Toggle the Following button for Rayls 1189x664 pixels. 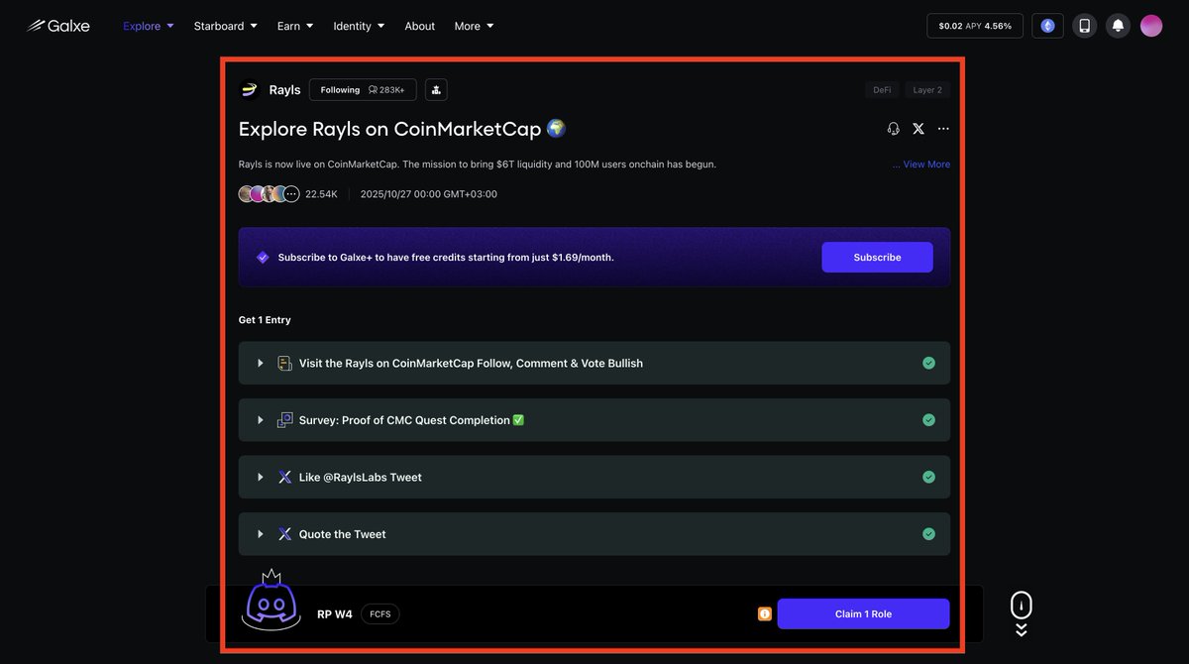pos(363,90)
